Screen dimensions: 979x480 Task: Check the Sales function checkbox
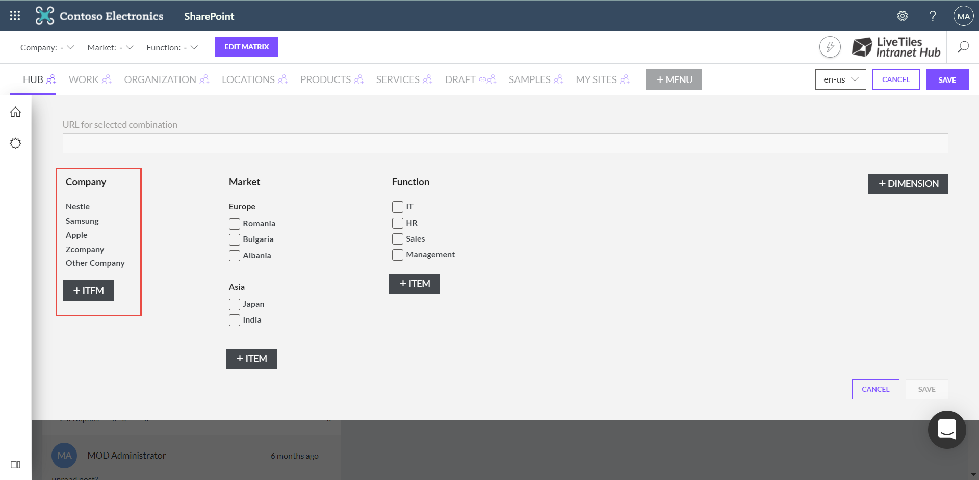(398, 239)
